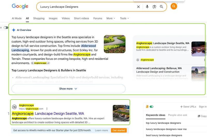The image size is (207, 138).
Task: Click the plus icon for Save URLs
Action: point(181,107)
